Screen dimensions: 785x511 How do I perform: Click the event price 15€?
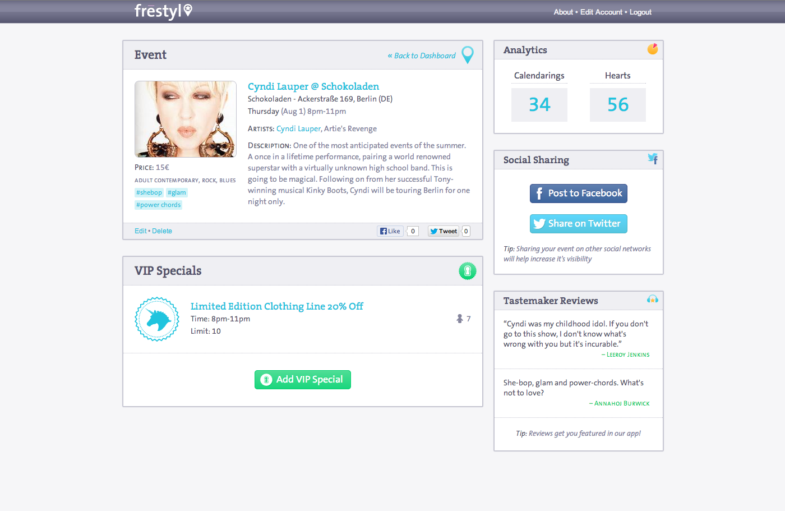point(152,167)
